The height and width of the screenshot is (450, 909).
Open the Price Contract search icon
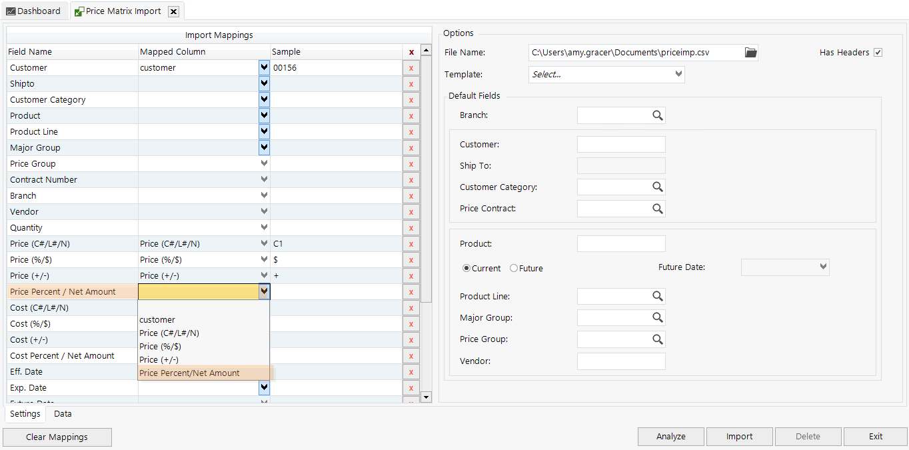click(658, 208)
